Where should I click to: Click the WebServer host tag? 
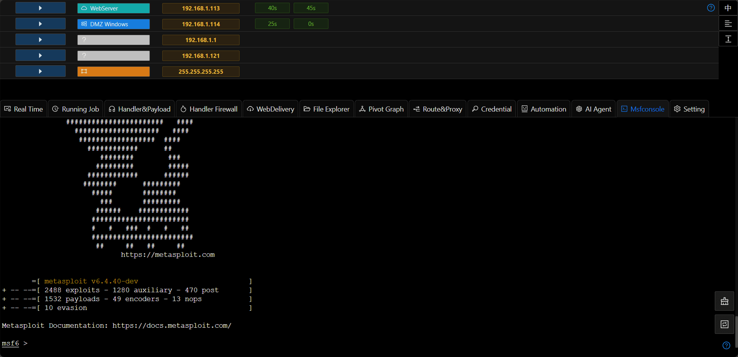click(x=114, y=8)
